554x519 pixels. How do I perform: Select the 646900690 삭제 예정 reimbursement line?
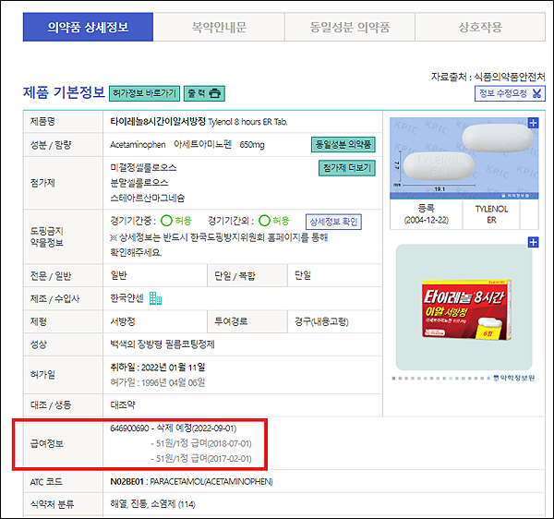(174, 428)
